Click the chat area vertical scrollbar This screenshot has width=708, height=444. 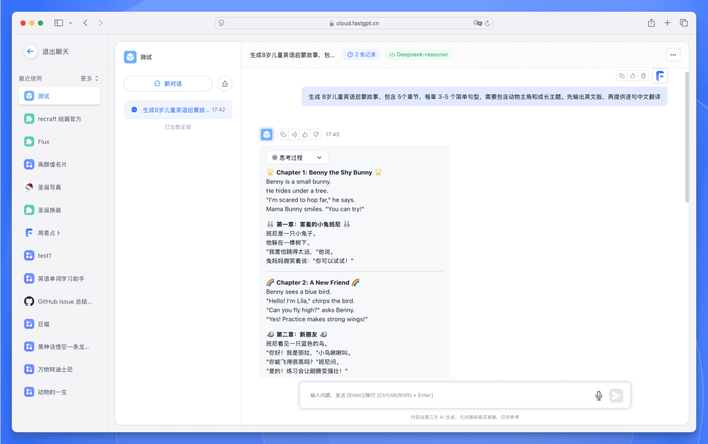pyautogui.click(x=687, y=137)
